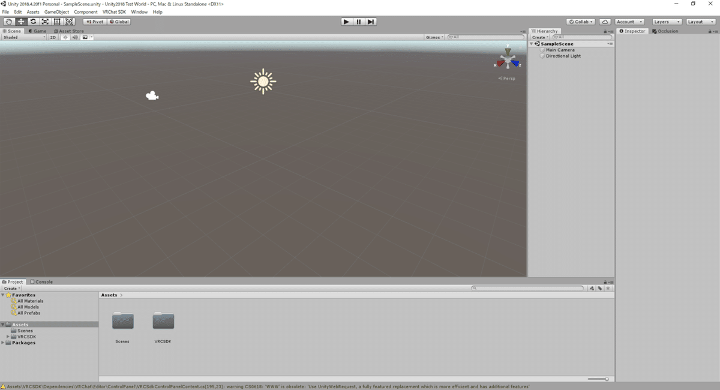Viewport: 720px width, 390px height.
Task: Open the Assets menu
Action: coord(33,12)
